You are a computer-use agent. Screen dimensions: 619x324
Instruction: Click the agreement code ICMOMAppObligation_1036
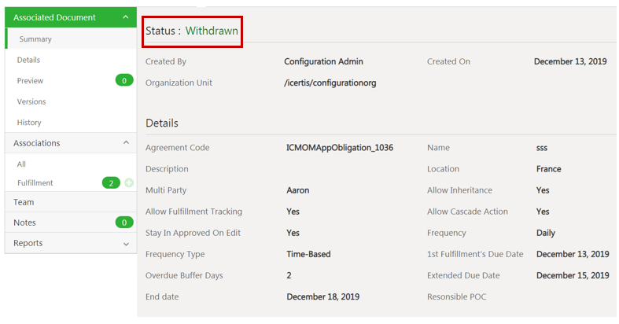coord(340,148)
